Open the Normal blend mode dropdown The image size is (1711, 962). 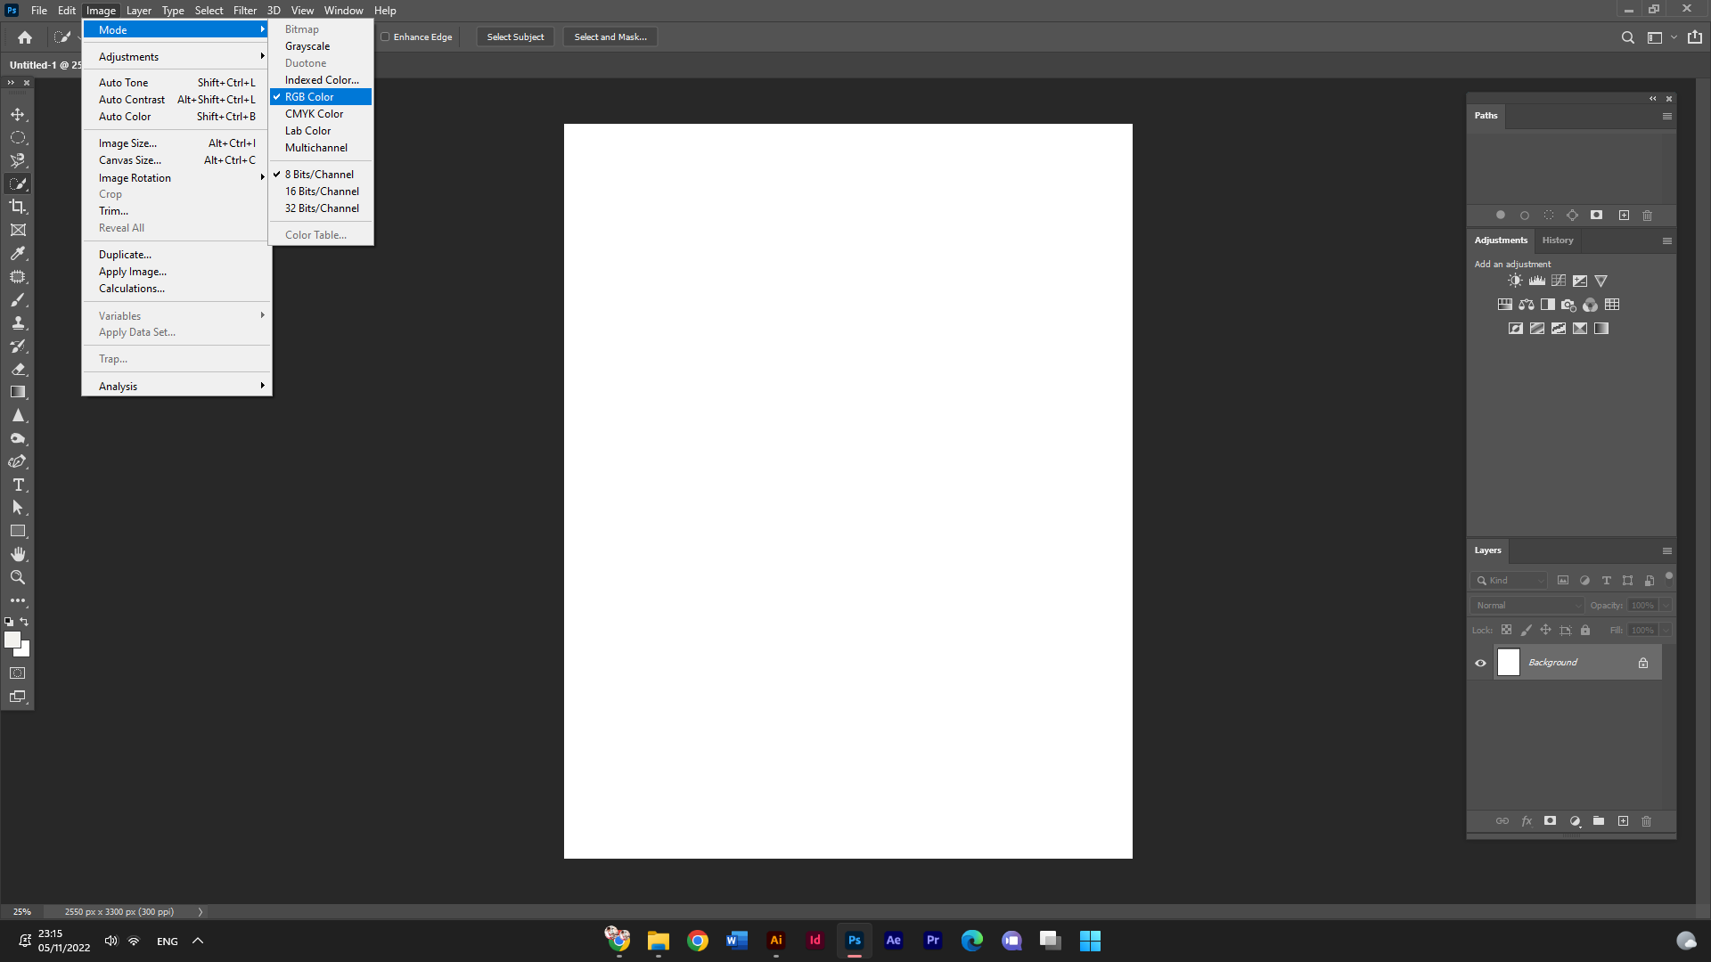click(1527, 606)
